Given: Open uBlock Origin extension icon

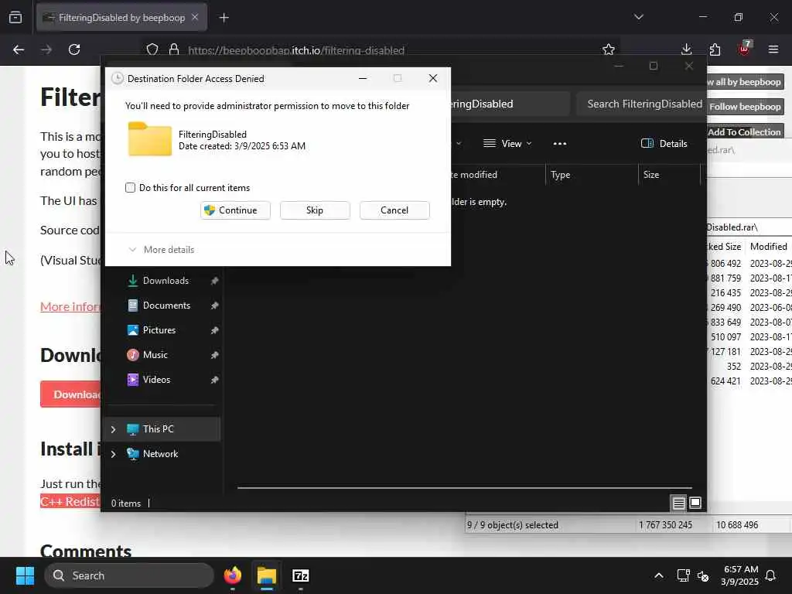Looking at the screenshot, I should coord(745,49).
